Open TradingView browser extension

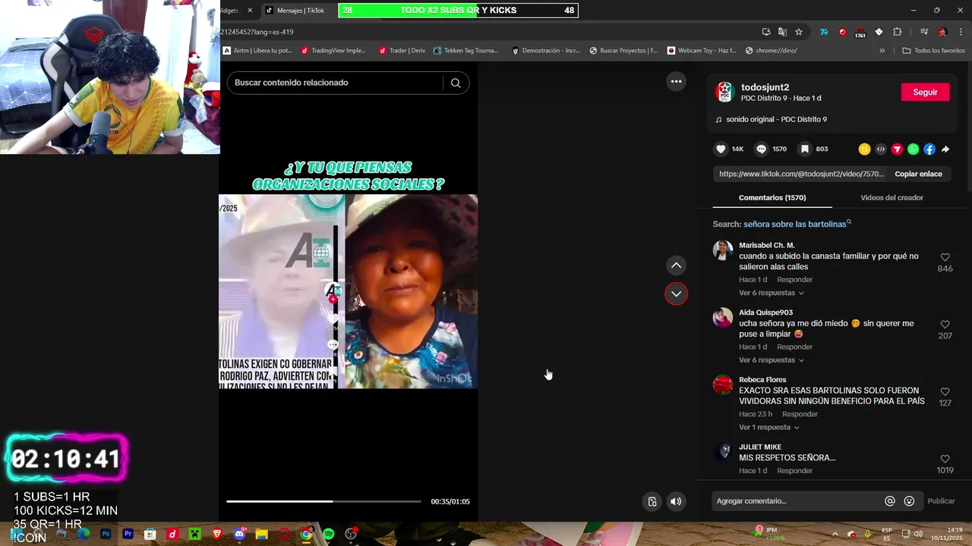pos(824,32)
